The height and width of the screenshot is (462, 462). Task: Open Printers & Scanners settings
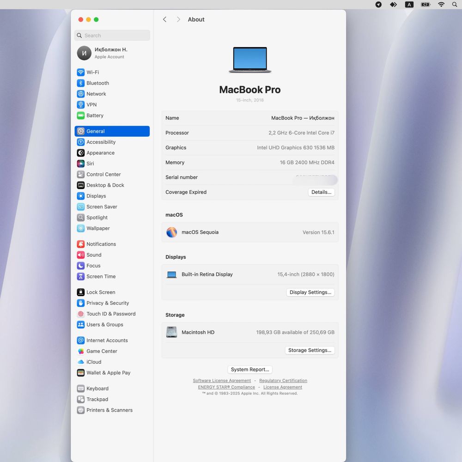tap(112, 410)
